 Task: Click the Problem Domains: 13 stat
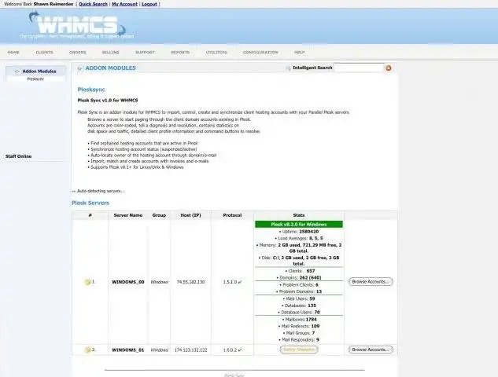pyautogui.click(x=299, y=291)
